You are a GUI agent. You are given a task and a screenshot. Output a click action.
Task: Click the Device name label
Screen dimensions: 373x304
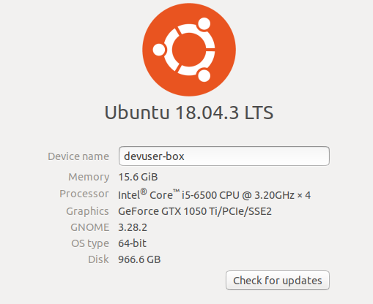(78, 156)
